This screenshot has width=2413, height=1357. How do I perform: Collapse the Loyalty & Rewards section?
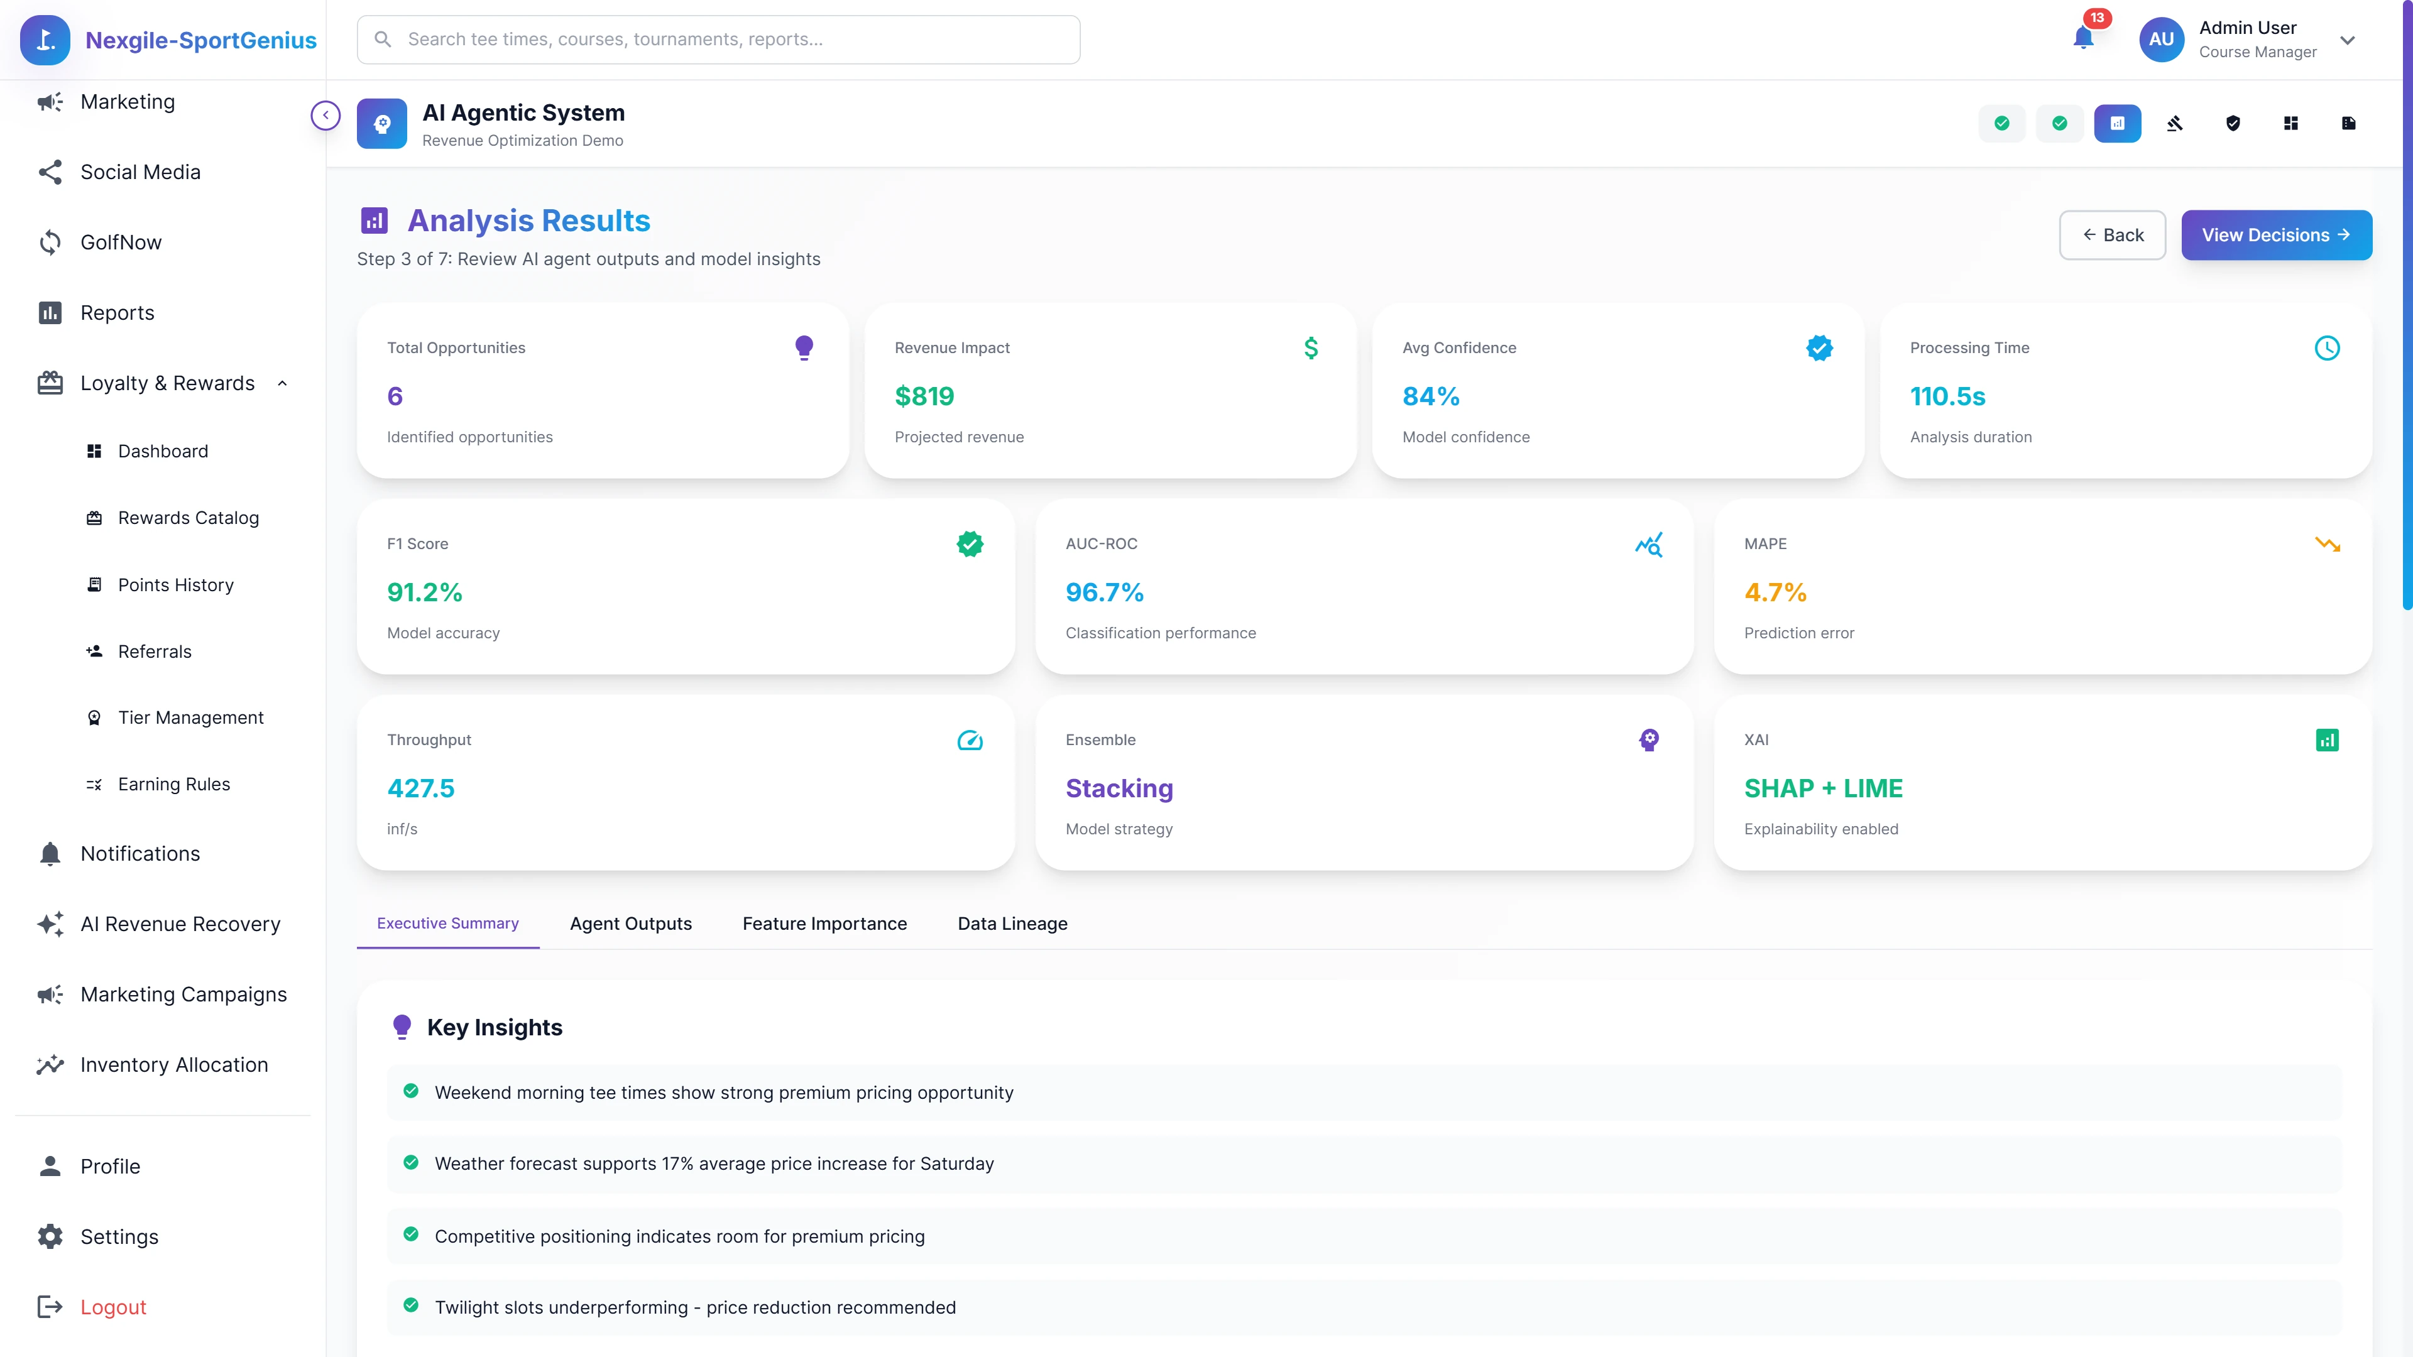coord(283,383)
